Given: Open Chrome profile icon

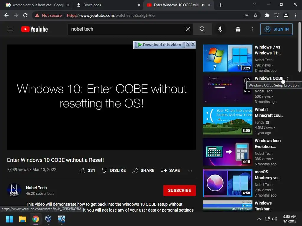Looking at the screenshot, I should pyautogui.click(x=286, y=15).
